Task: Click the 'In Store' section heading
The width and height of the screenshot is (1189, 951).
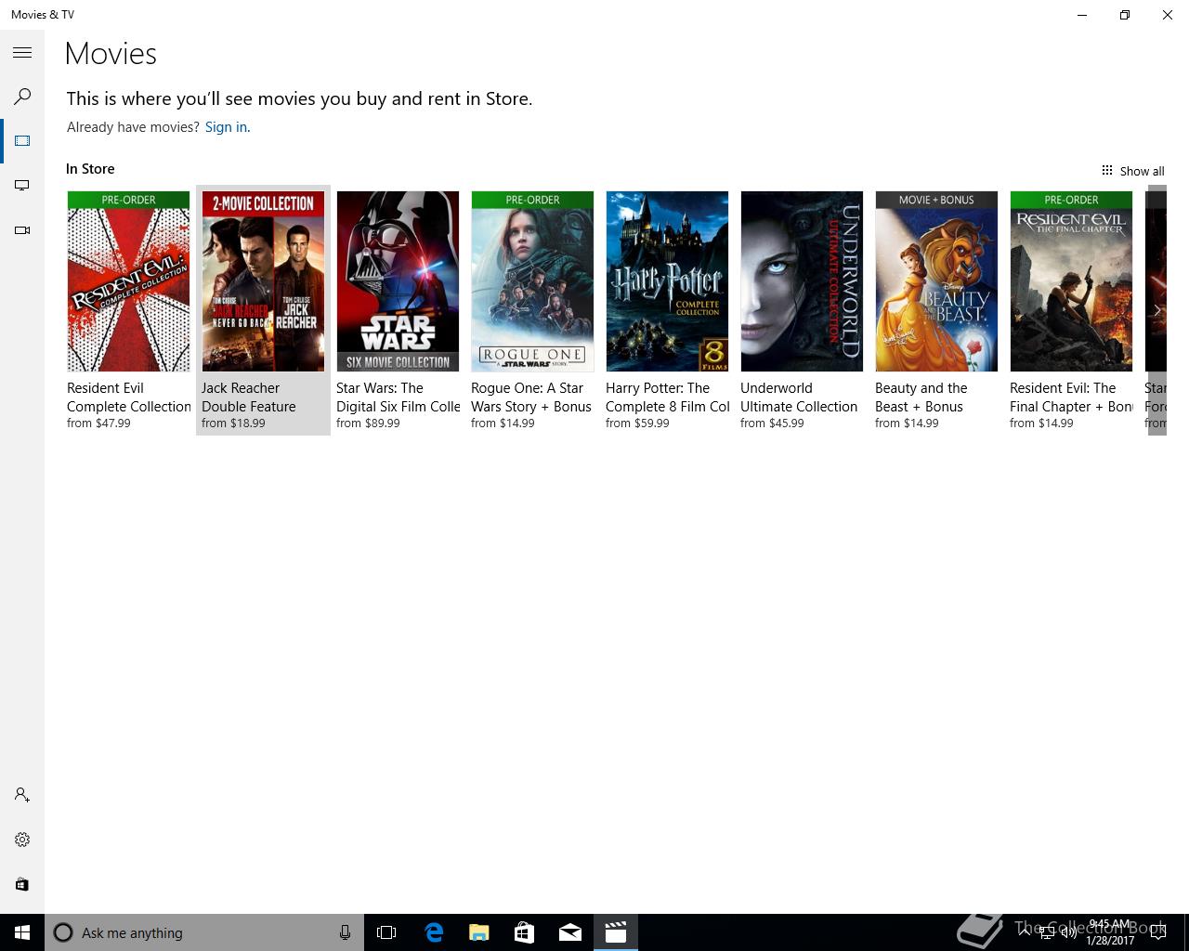Action: click(90, 169)
